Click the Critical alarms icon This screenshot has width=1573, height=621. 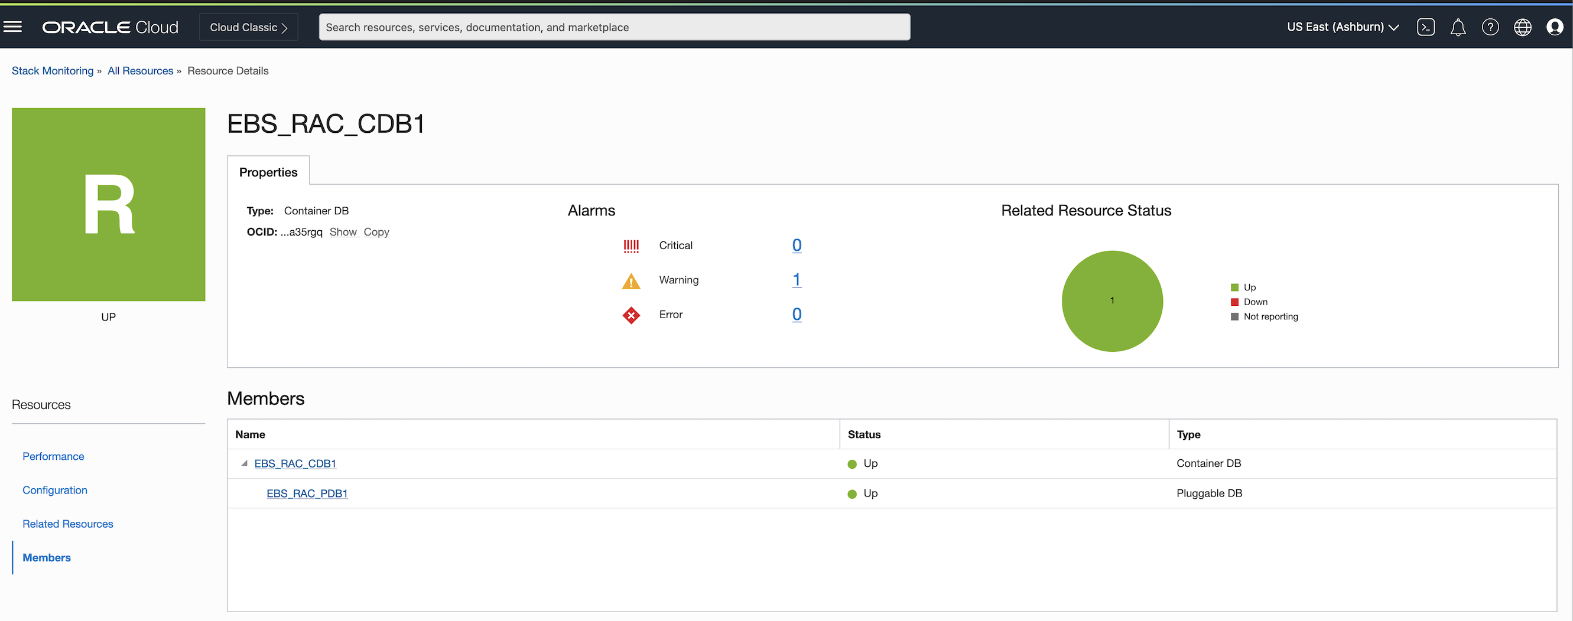tap(630, 245)
